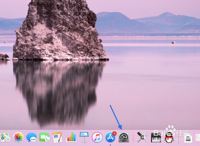The height and width of the screenshot is (146, 200).
Task: Launch QQ penguin app
Action: coord(169,137)
